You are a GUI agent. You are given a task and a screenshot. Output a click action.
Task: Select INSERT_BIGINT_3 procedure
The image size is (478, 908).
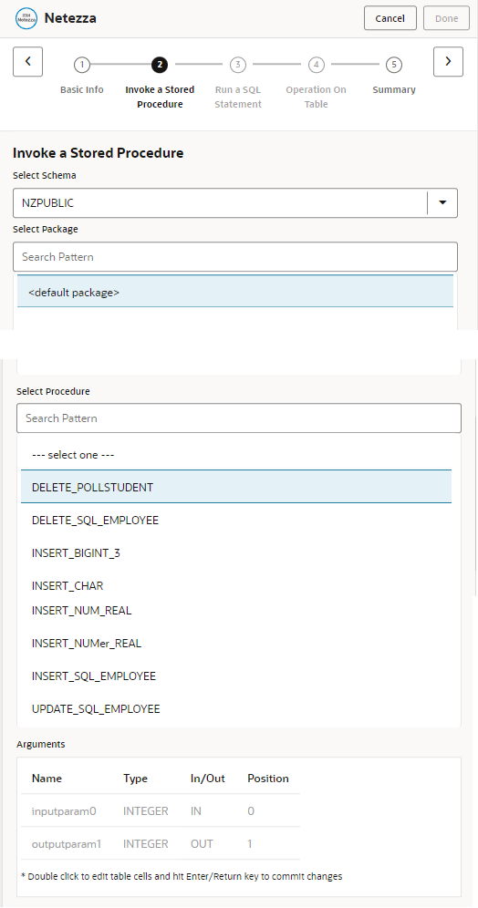pyautogui.click(x=236, y=553)
